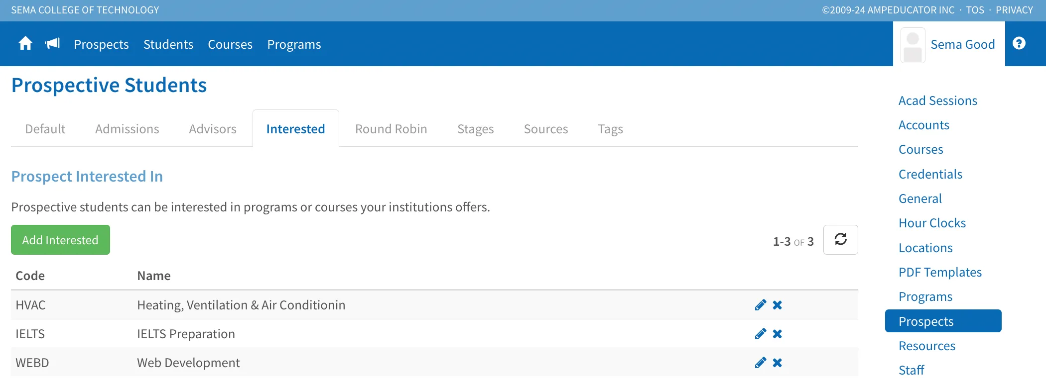The width and height of the screenshot is (1046, 388).
Task: Select the Admissions tab
Action: (127, 129)
